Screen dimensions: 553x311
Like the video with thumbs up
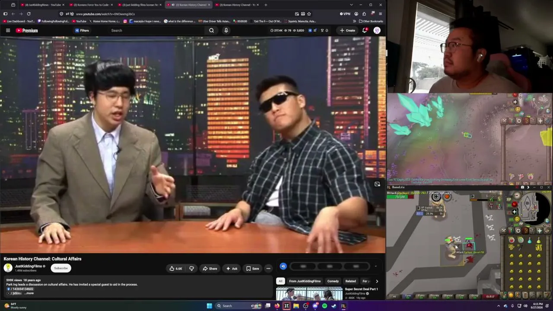point(176,268)
